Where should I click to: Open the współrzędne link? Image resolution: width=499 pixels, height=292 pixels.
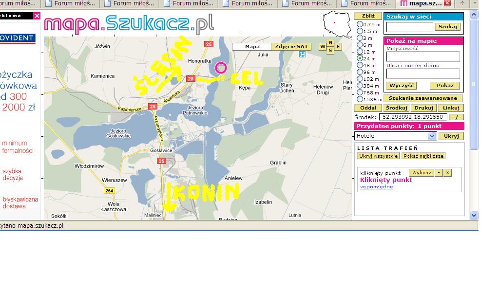tap(376, 187)
